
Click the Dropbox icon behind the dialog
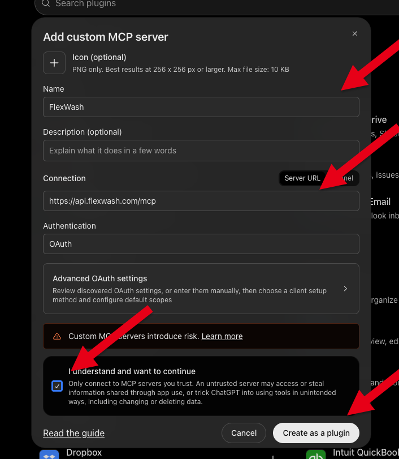tap(49, 454)
